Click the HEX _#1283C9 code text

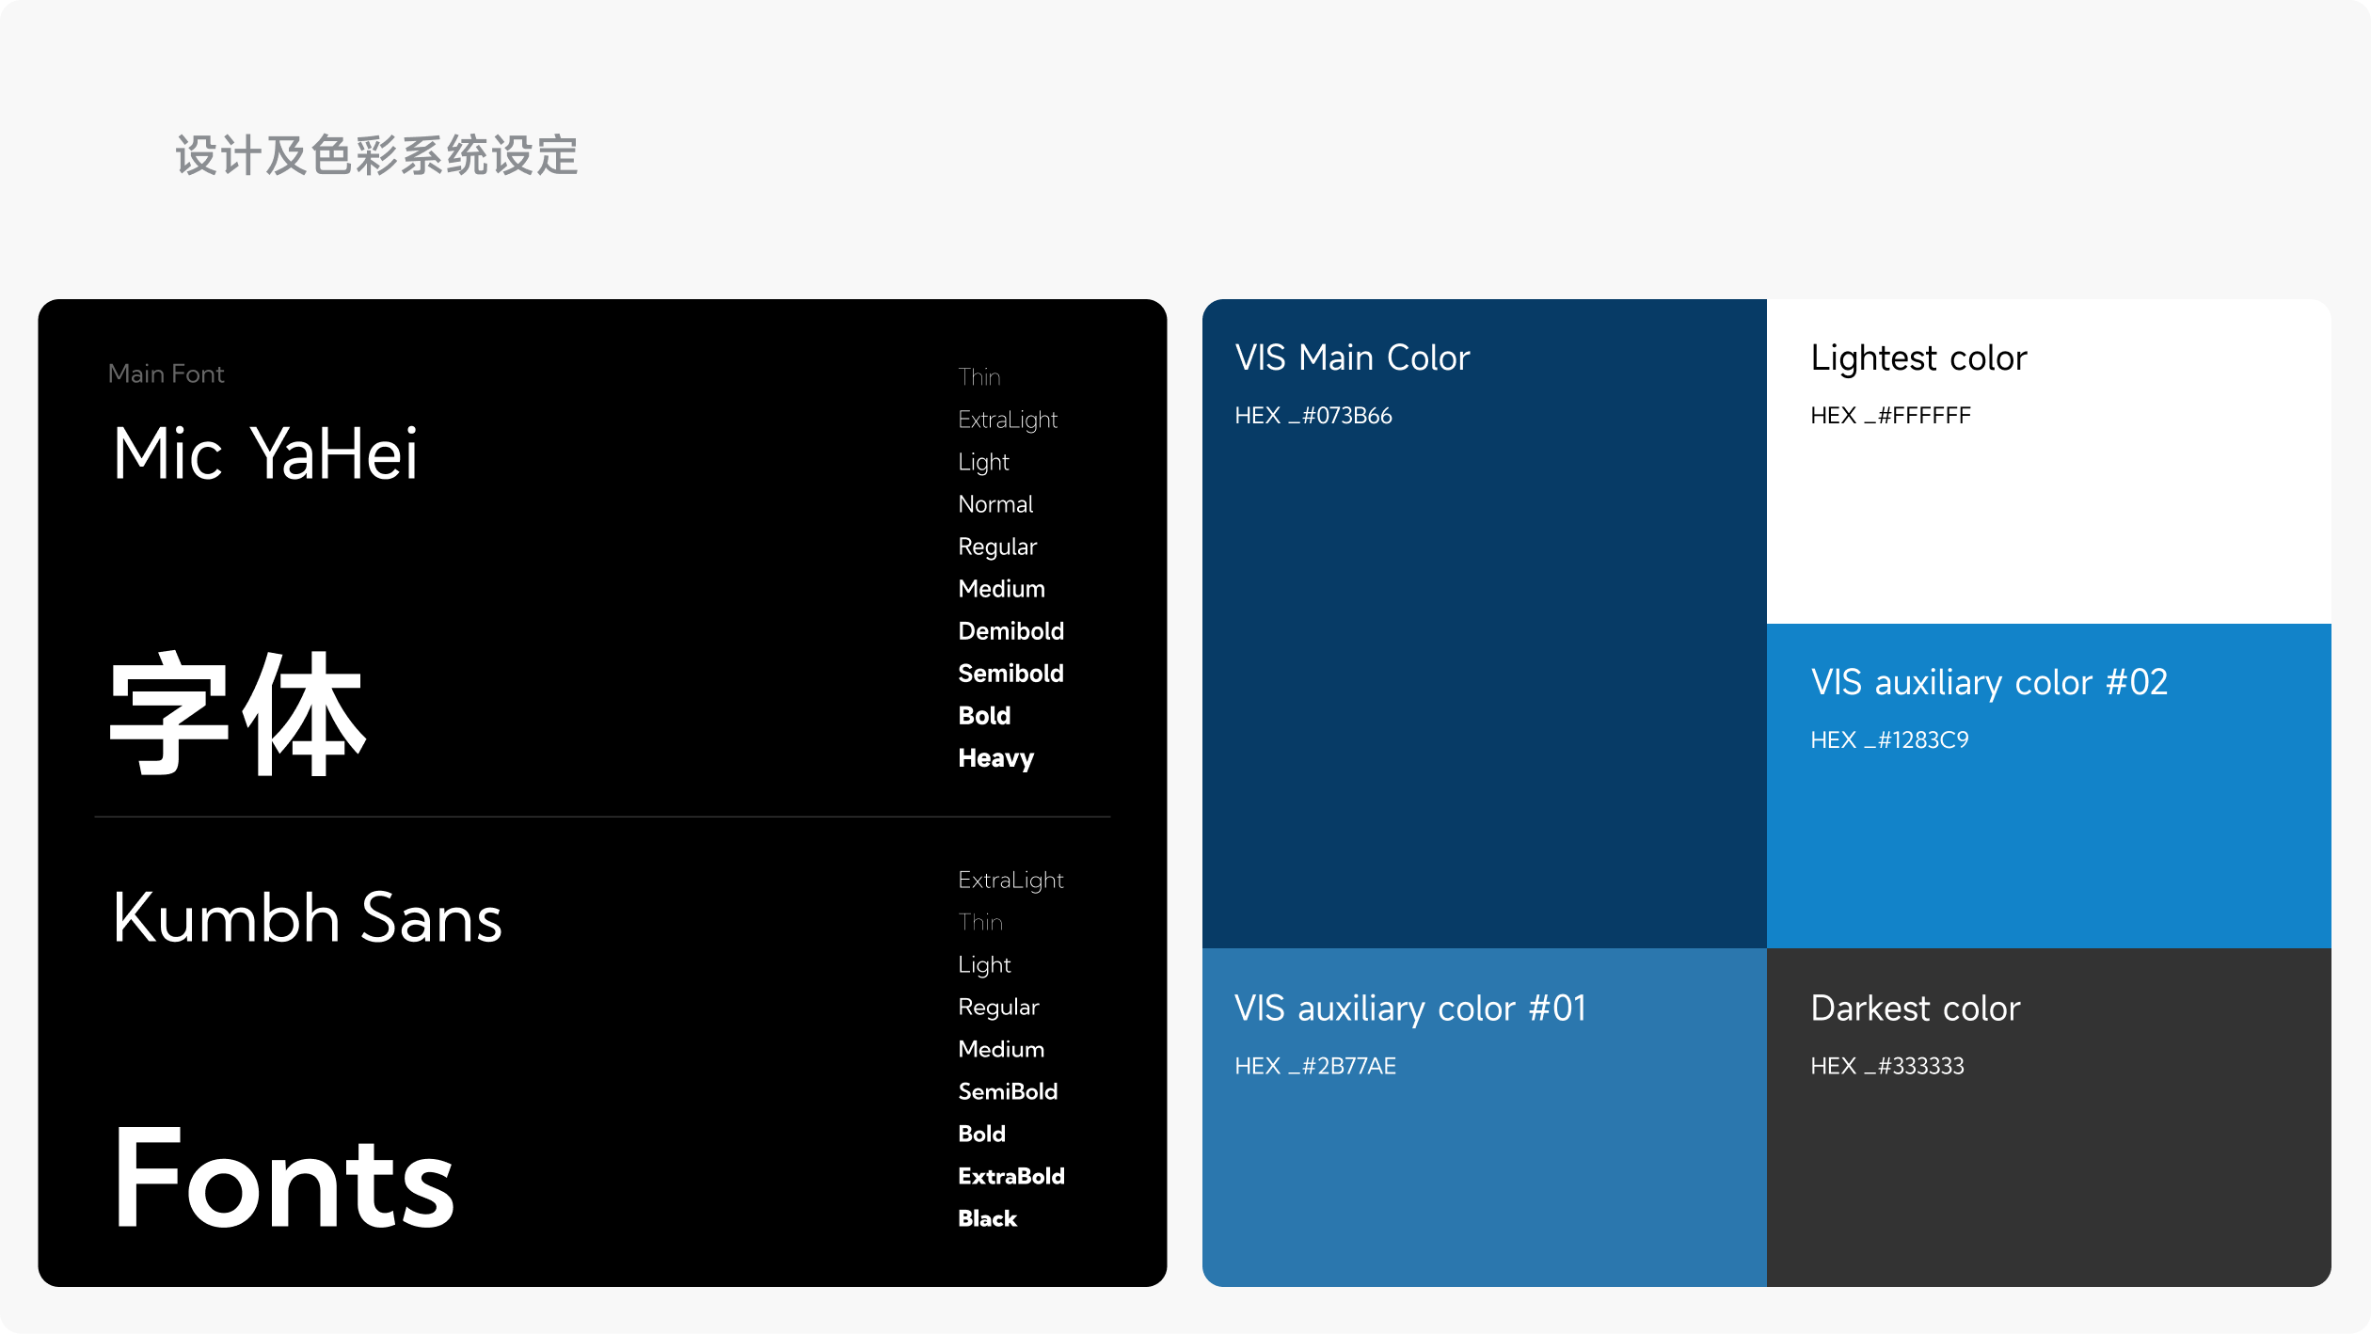pos(1888,740)
